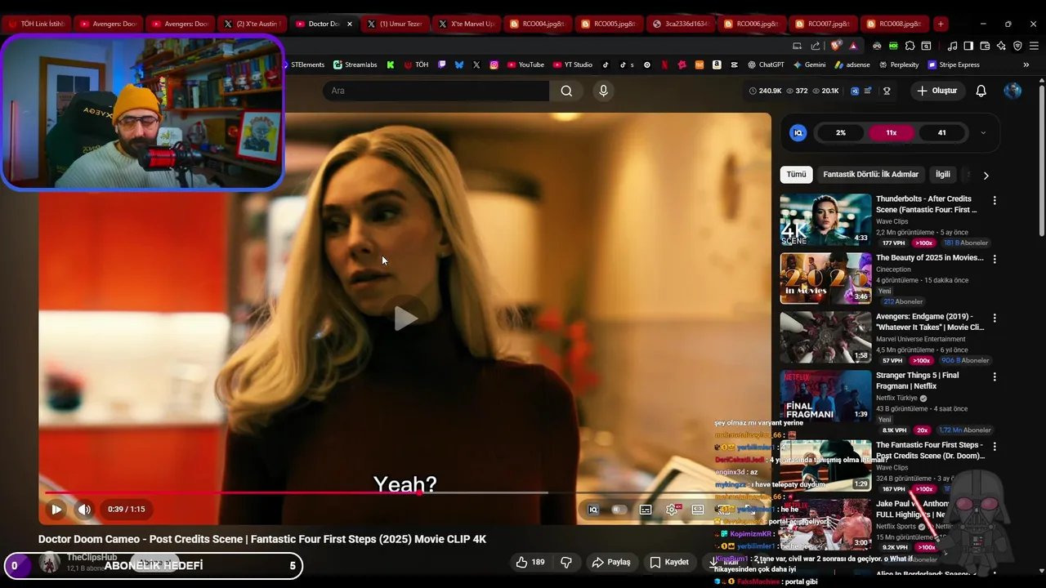Open the Instagram bookmark icon
The height and width of the screenshot is (588, 1046).
494,65
